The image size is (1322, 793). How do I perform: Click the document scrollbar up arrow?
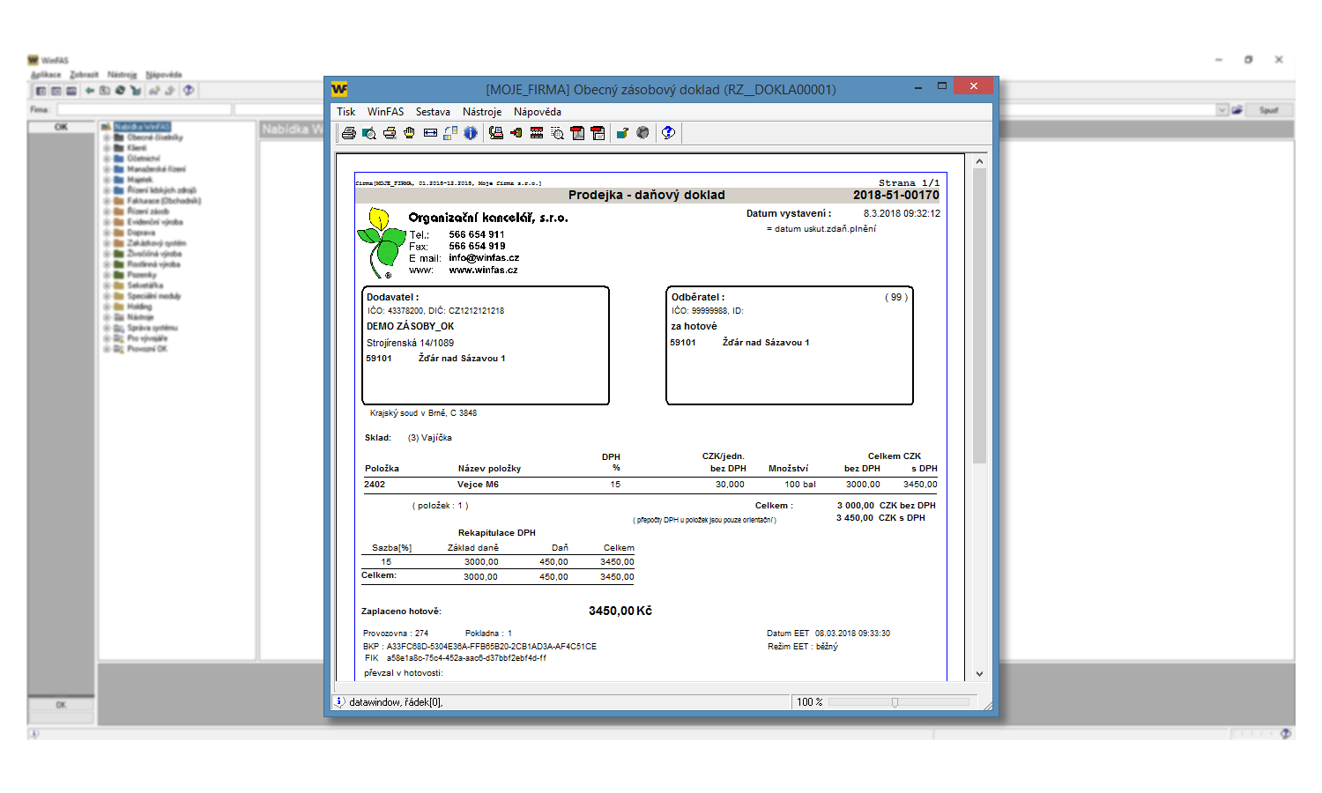point(979,161)
